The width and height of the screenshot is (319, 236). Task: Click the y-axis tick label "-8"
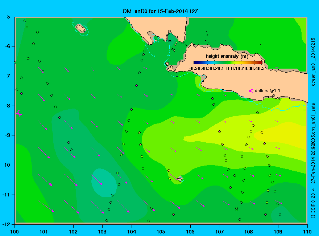click(x=7, y=106)
